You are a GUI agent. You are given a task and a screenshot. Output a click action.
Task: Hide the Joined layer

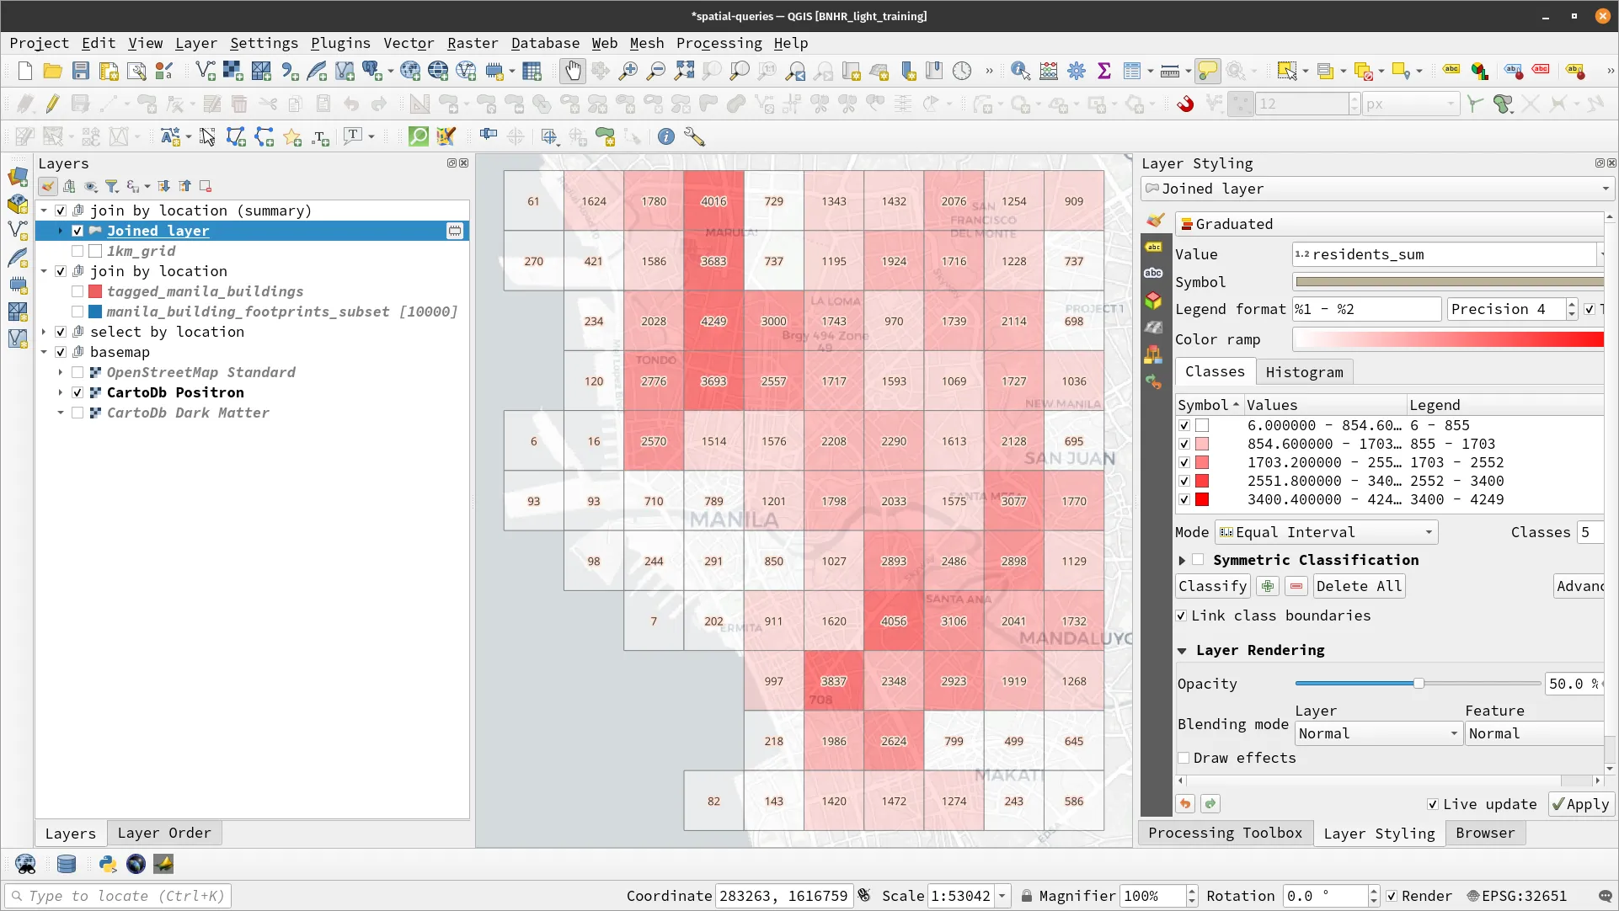pyautogui.click(x=77, y=230)
